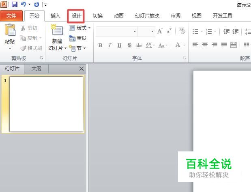Open the 开发工具 tab
Viewport: 251px width, 192px height.
(x=223, y=16)
